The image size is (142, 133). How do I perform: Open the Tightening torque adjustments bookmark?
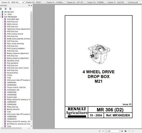pos(18,29)
